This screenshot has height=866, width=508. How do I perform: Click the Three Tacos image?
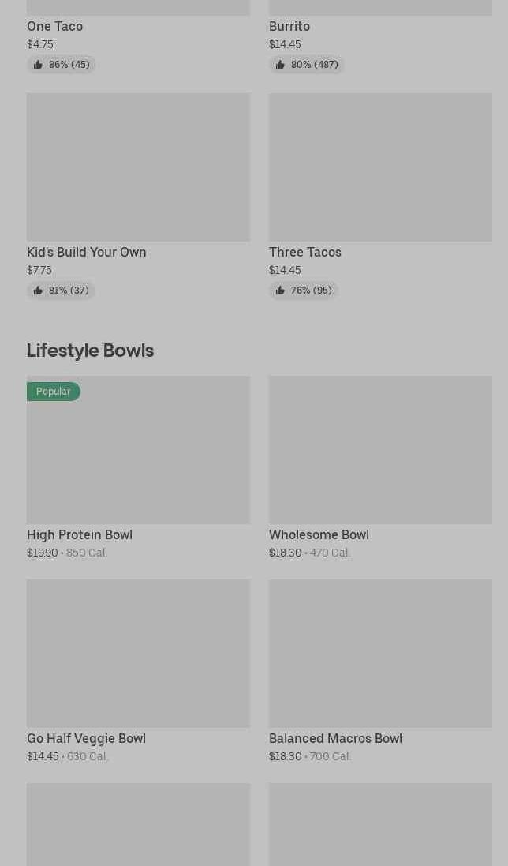click(380, 167)
